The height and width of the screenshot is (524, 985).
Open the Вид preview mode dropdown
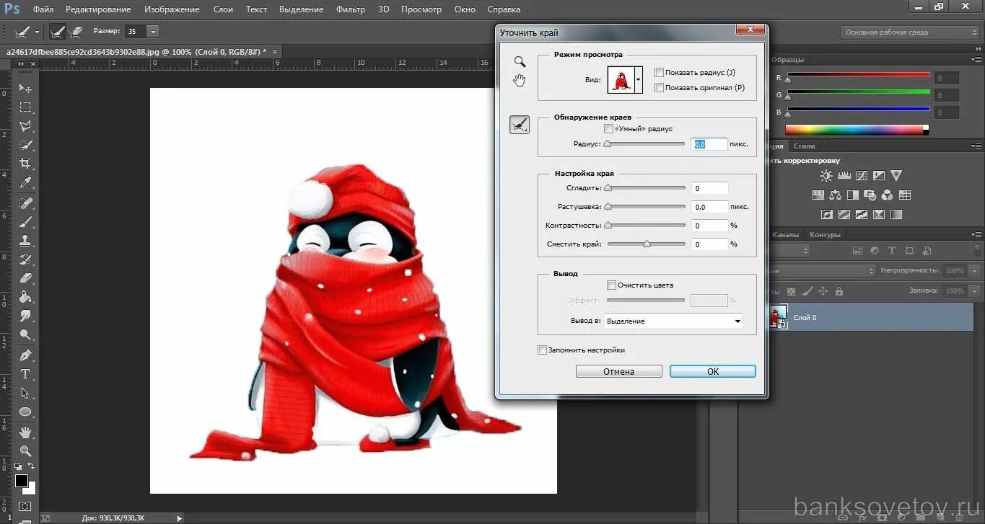(638, 80)
